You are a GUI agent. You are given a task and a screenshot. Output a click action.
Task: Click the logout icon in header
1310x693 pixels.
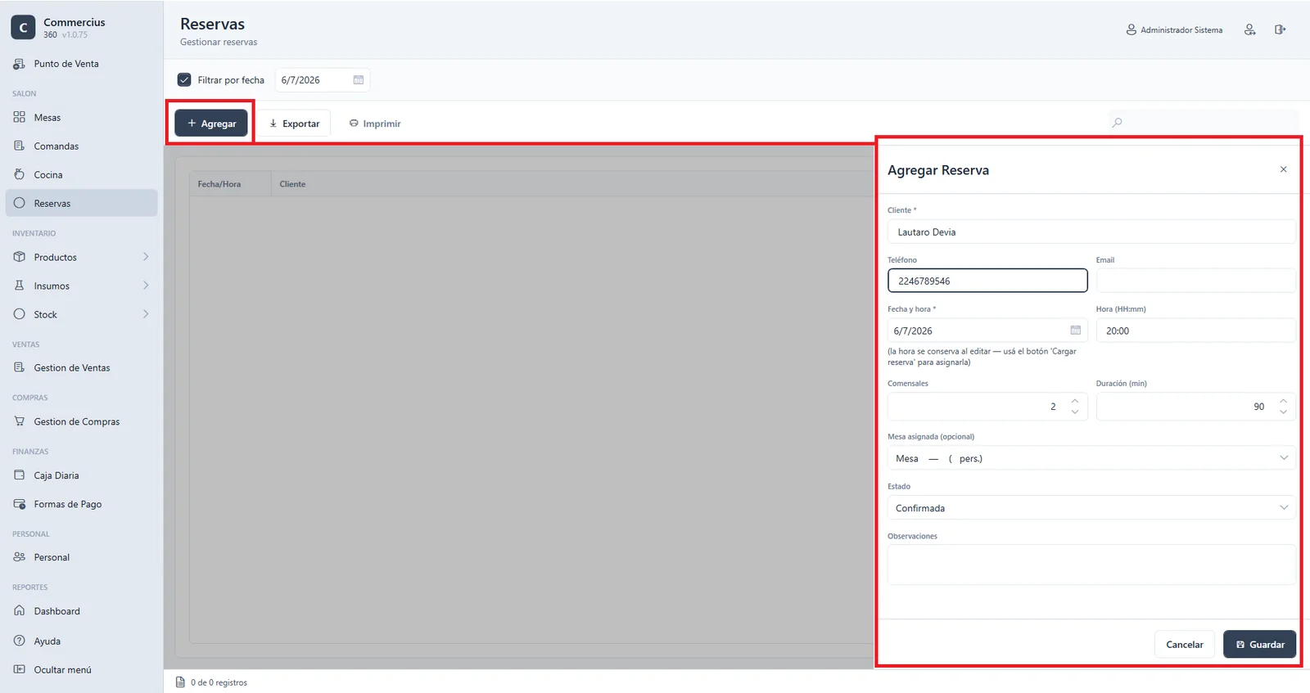tap(1281, 29)
